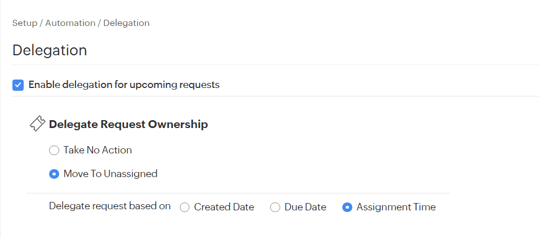The image size is (539, 238).
Task: Choose the Created Date radio button
Action: click(184, 208)
